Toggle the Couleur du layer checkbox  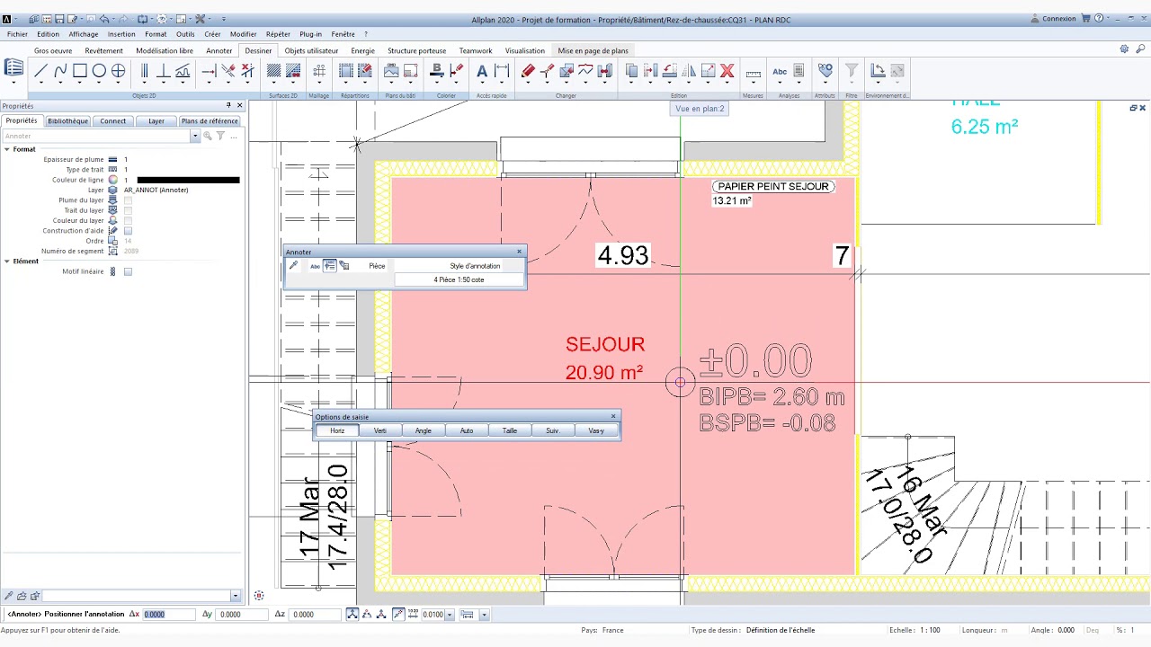(128, 220)
